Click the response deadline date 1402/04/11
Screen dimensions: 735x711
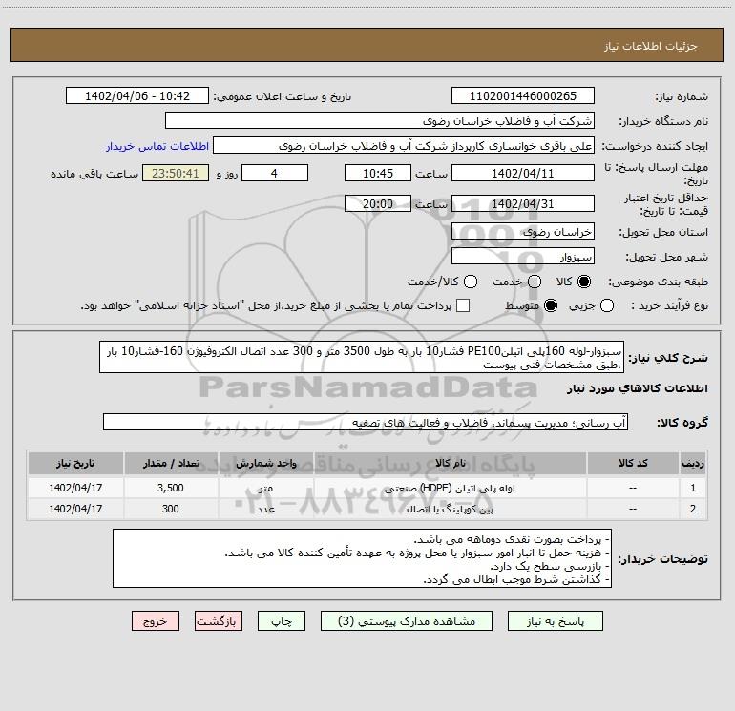click(523, 174)
